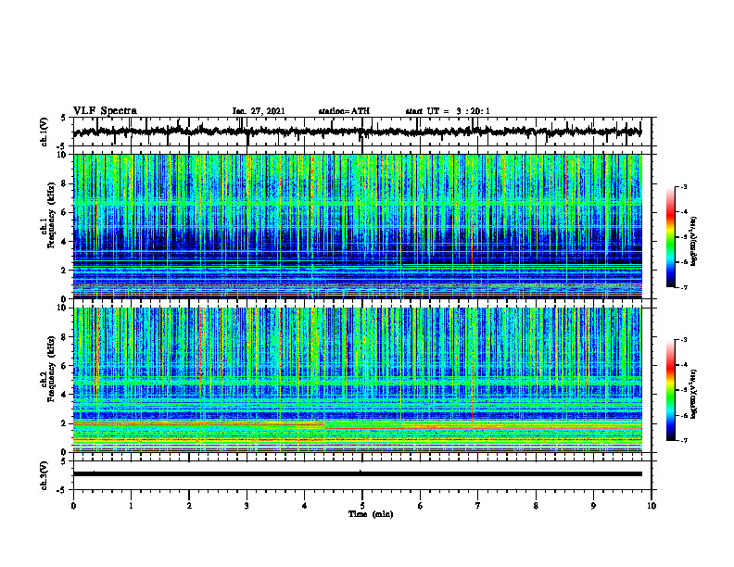Click the '10' kHz tick on ch.1 spectrogram
This screenshot has width=734, height=567.
point(64,155)
